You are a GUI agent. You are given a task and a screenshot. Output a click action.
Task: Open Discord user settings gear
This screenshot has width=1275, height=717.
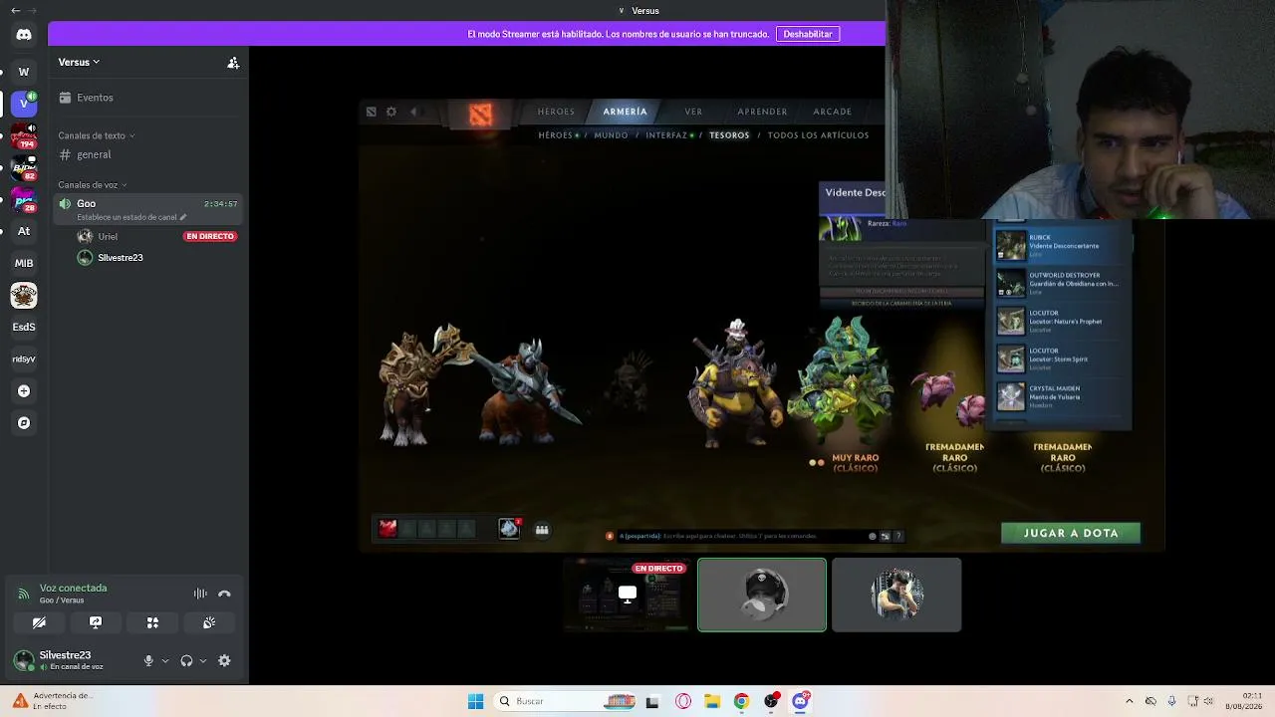point(224,660)
